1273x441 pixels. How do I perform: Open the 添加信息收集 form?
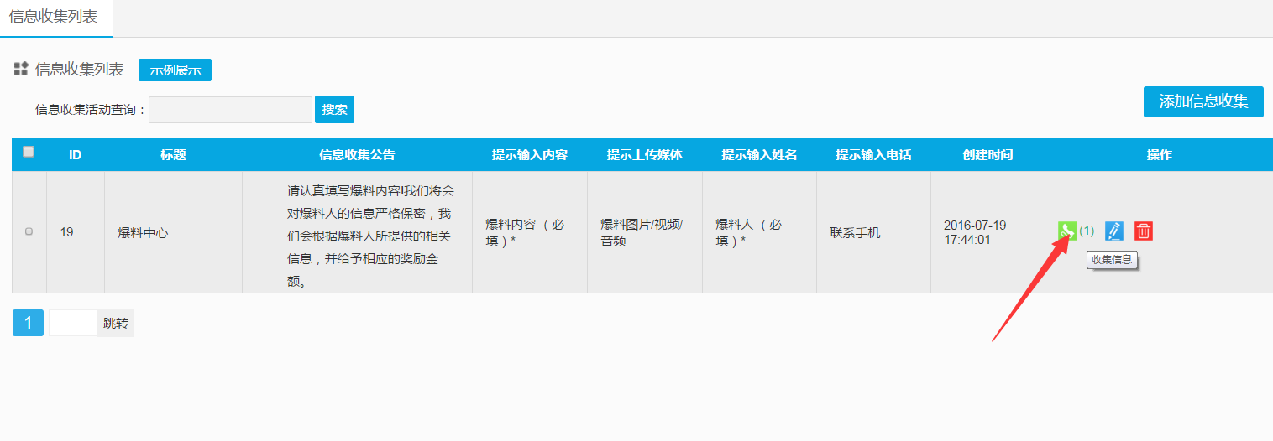(1202, 101)
